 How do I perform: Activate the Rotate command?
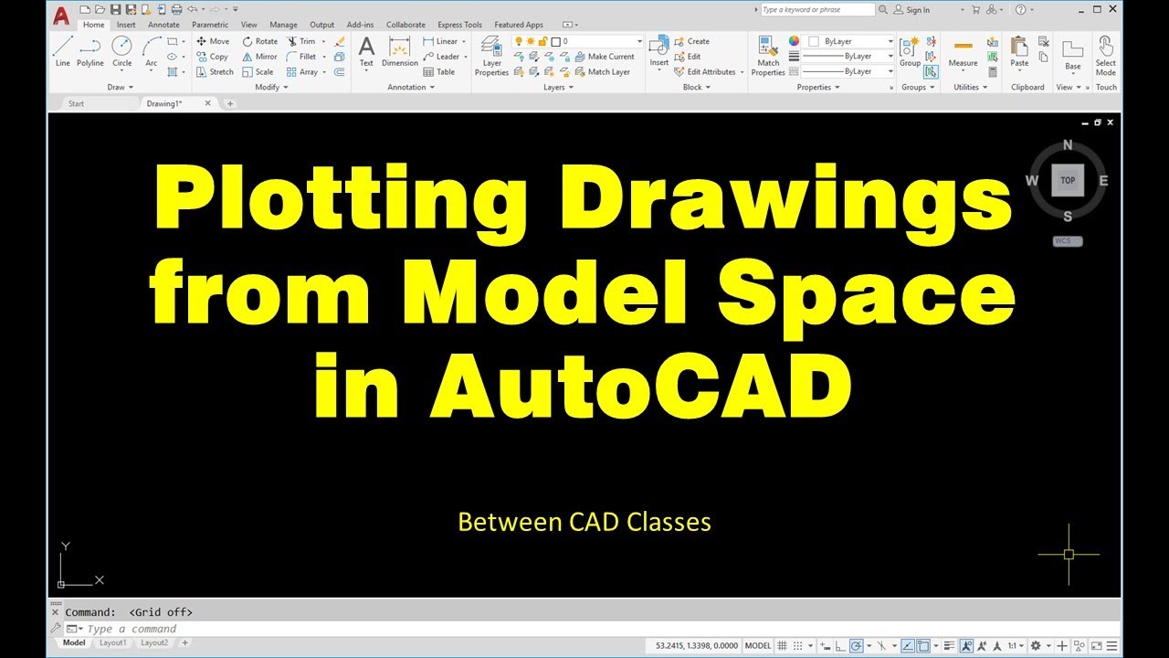[x=260, y=41]
